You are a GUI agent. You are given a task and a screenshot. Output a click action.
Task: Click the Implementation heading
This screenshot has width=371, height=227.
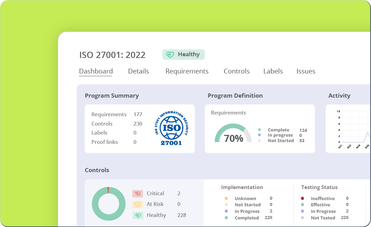[x=242, y=187]
